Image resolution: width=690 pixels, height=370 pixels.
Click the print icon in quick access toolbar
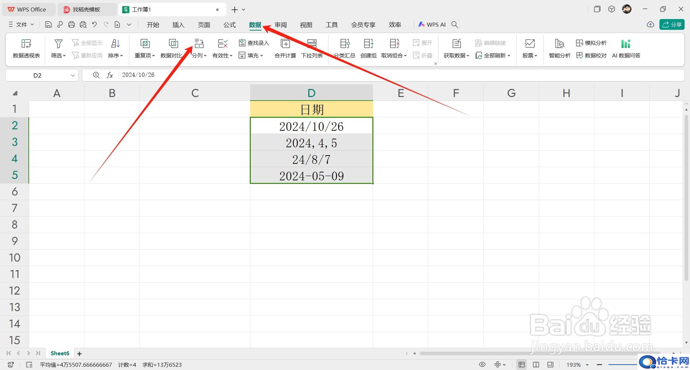point(72,24)
